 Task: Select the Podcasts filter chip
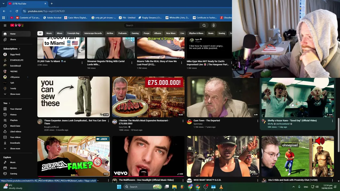pos(122,33)
